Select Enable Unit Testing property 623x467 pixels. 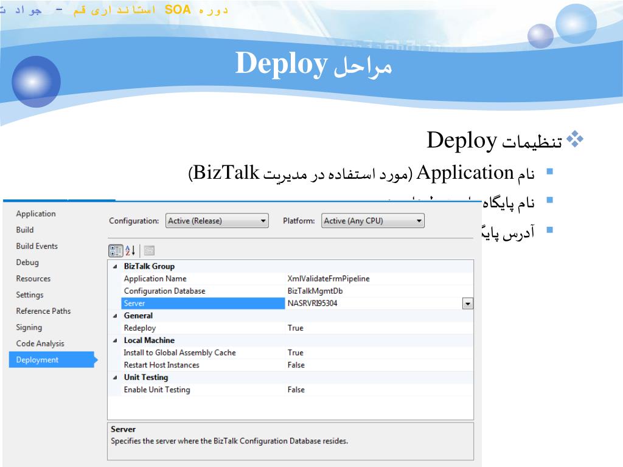[x=203, y=390]
